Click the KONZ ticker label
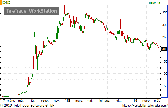 click(x=6, y=2)
